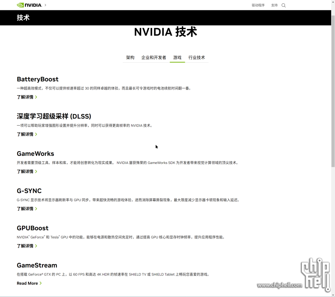
Task: Click the GameStream heading
Action: tap(37, 266)
